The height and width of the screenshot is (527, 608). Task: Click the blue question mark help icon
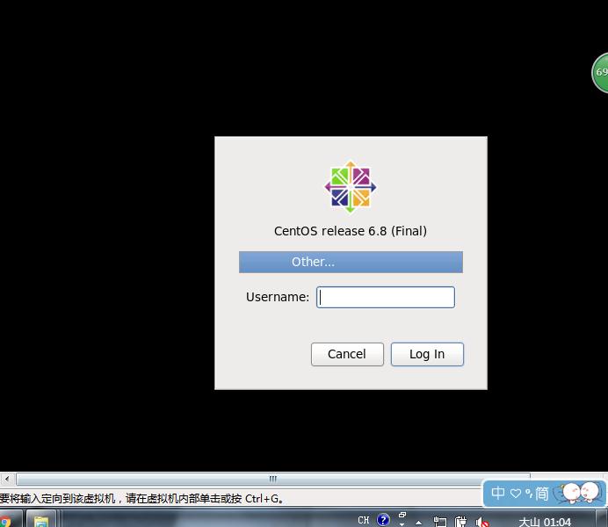tap(383, 520)
